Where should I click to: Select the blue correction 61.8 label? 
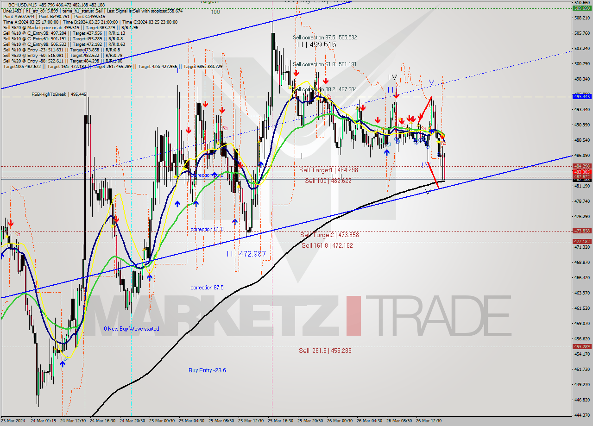(207, 230)
